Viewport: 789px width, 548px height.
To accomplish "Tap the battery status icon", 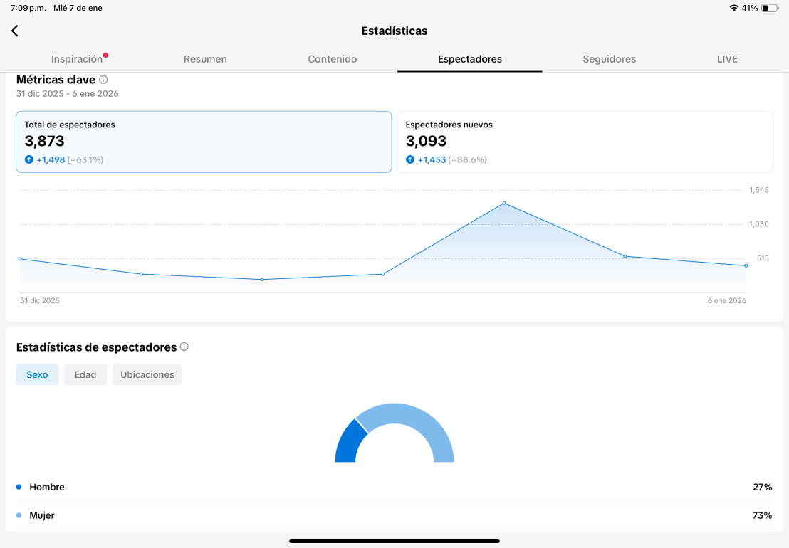I will (x=769, y=8).
